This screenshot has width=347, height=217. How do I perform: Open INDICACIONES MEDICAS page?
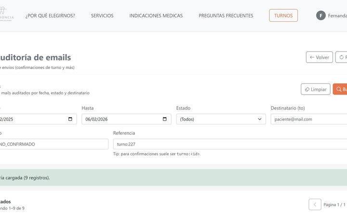point(156,16)
